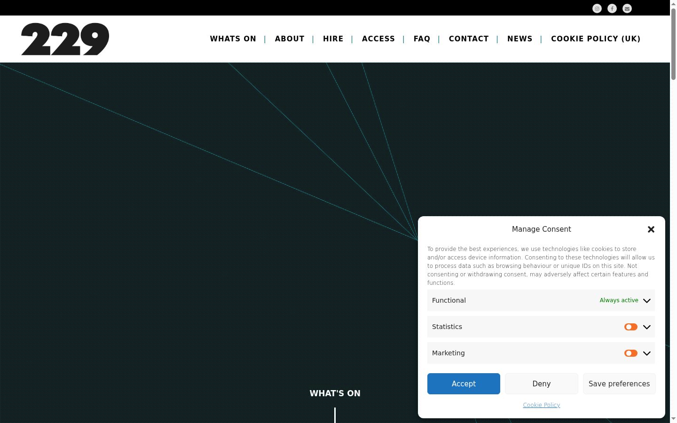Viewport: 677px width, 423px height.
Task: Close the Manage Consent dialog
Action: pos(651,229)
